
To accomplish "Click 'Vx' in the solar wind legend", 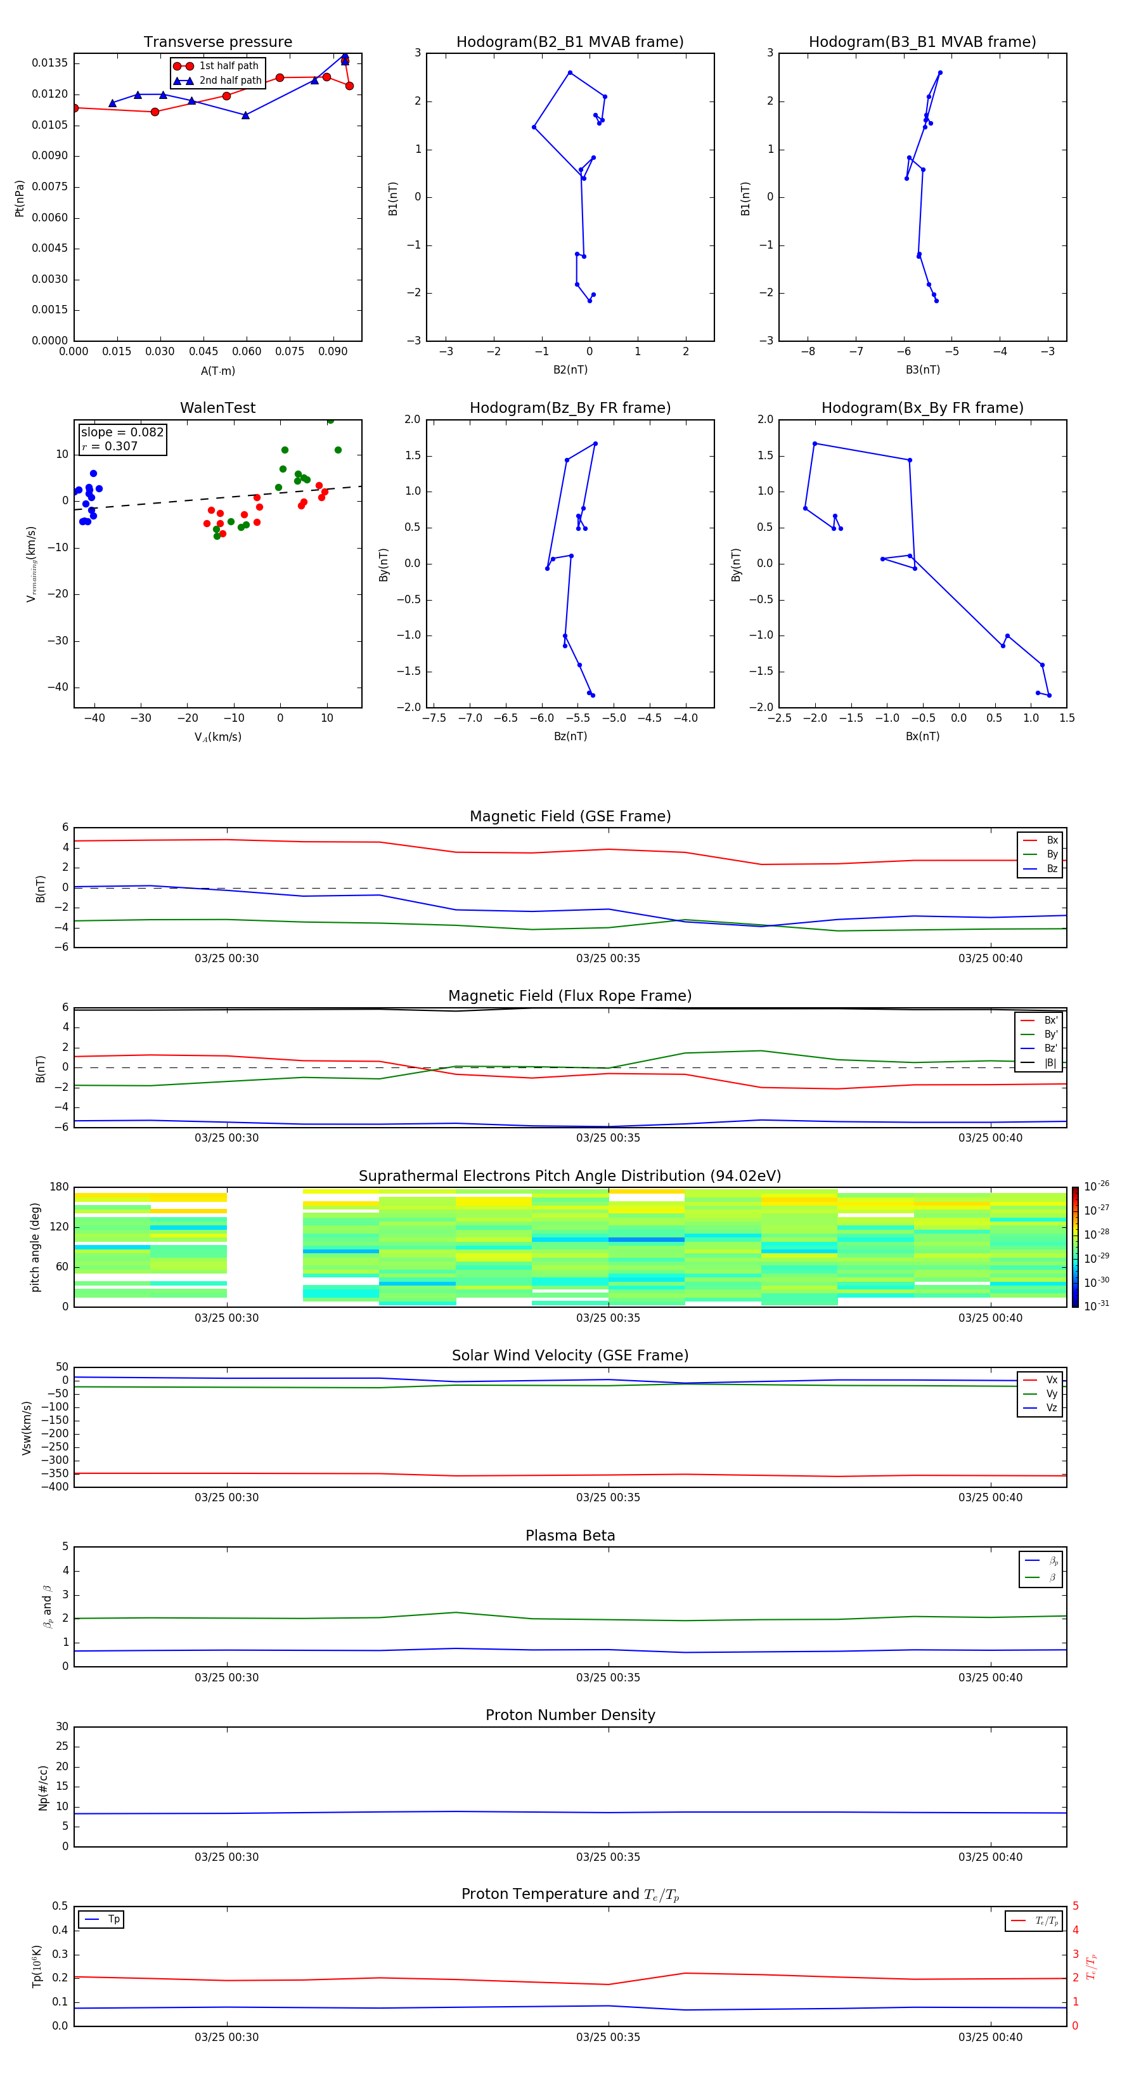I will (1052, 1379).
